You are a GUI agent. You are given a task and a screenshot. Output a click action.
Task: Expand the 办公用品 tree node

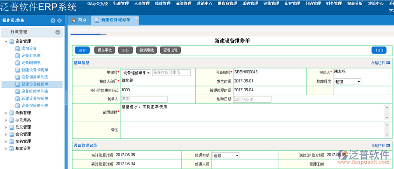point(6,120)
